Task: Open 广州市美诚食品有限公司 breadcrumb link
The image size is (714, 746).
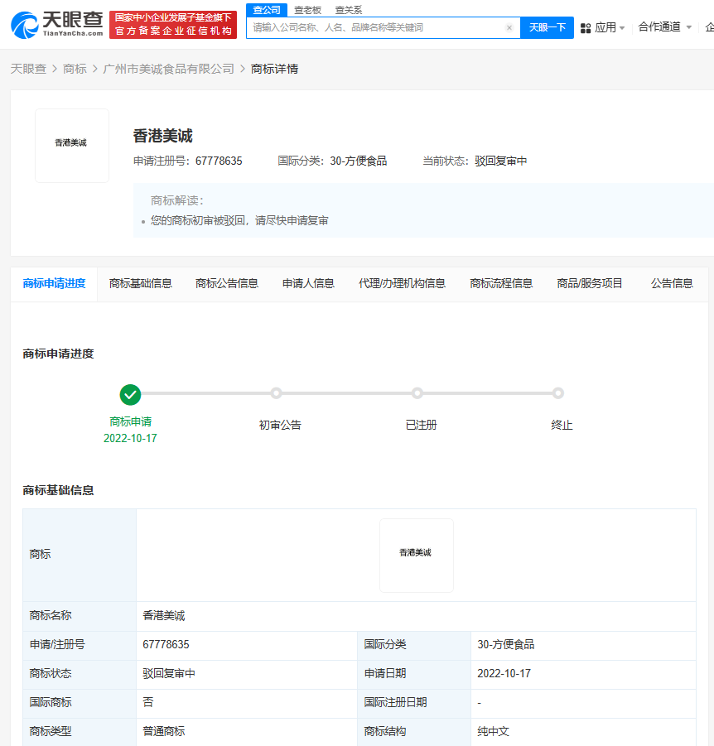Action: (168, 69)
